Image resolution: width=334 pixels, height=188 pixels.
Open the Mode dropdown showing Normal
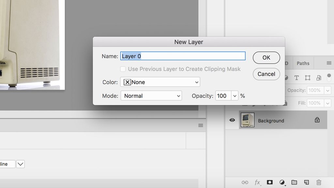point(151,96)
